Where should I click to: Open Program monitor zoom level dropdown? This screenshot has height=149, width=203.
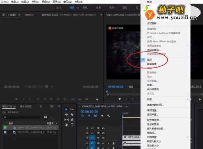tap(131, 87)
